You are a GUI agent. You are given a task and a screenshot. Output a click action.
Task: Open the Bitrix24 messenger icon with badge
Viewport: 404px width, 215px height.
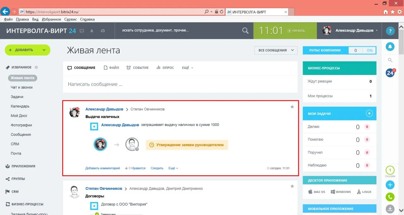click(390, 73)
